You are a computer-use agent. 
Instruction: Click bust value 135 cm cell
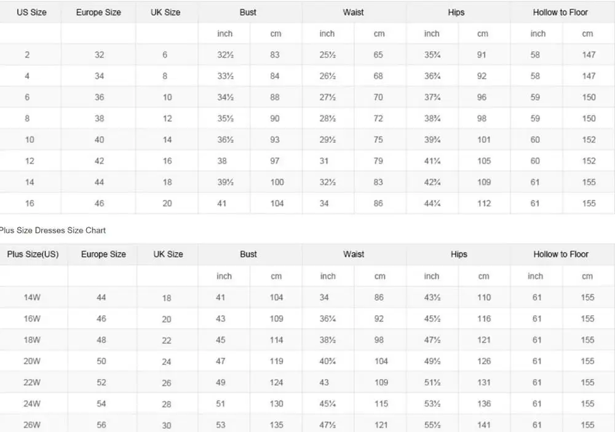(x=277, y=425)
